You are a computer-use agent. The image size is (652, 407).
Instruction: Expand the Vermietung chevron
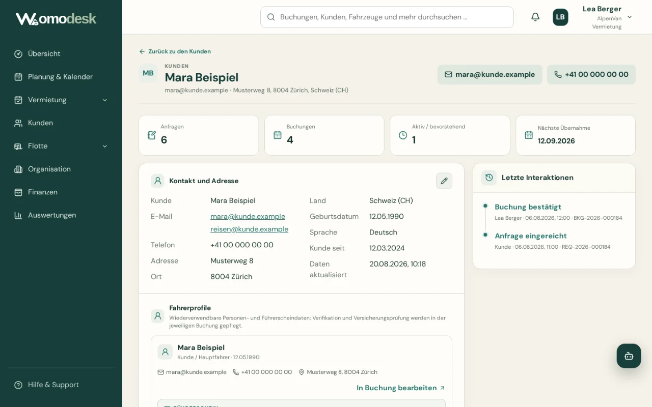[x=105, y=100]
